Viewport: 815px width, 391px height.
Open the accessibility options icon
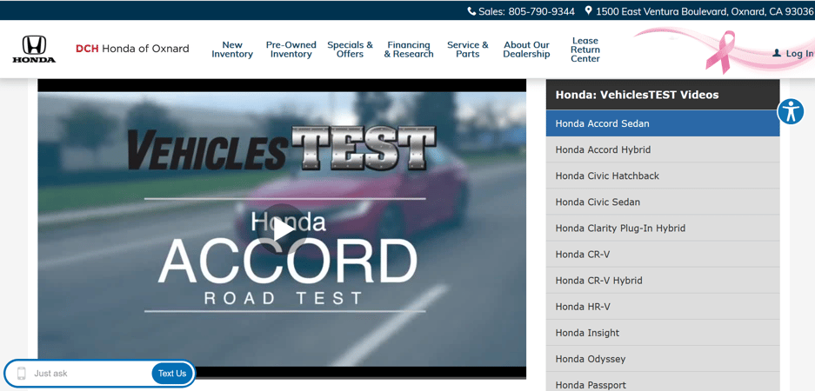pos(791,111)
